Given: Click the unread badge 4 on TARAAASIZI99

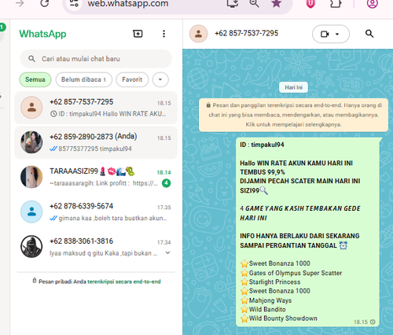Looking at the screenshot, I should pos(166,183).
